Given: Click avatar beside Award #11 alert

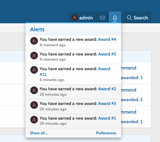Looking at the screenshot, I should click(34, 70).
